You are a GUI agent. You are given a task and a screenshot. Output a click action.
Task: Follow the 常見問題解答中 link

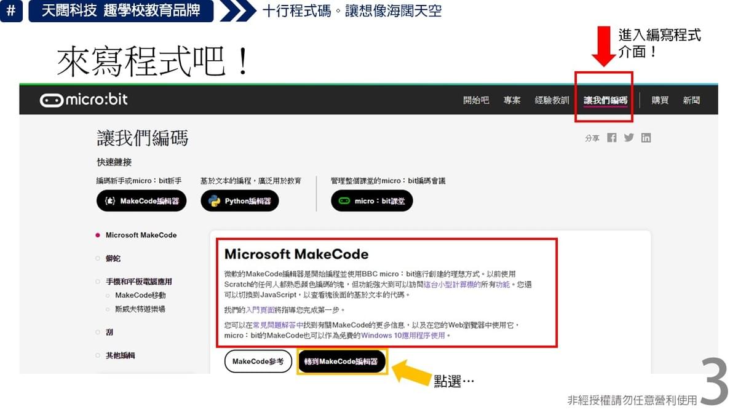click(x=278, y=325)
